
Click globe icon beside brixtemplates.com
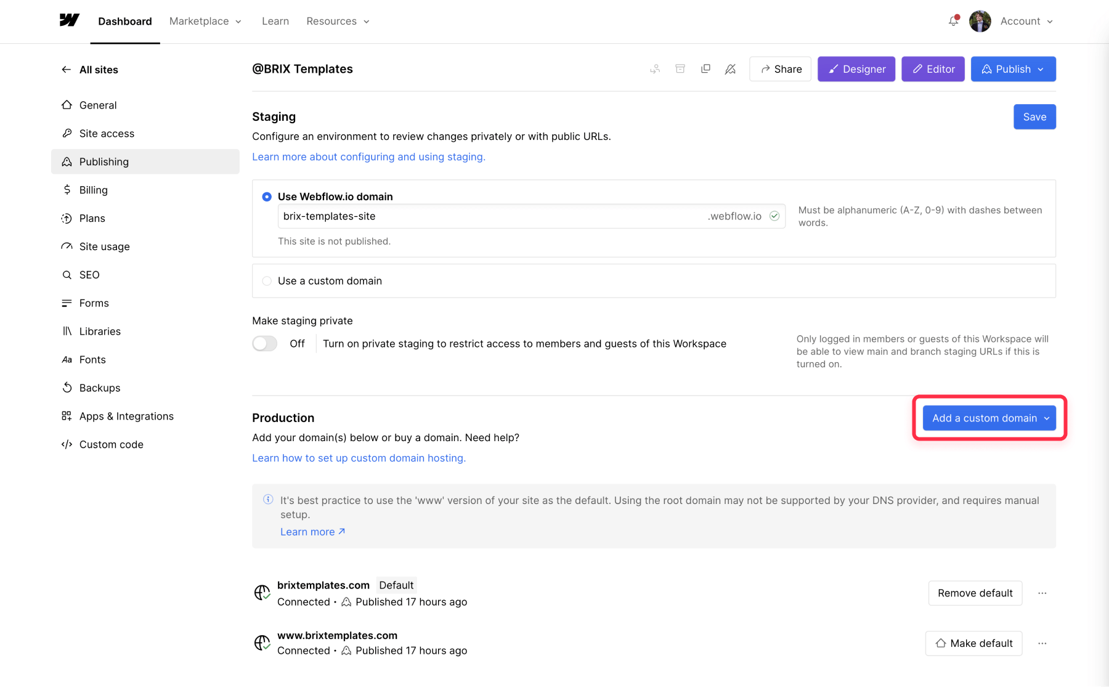point(262,593)
